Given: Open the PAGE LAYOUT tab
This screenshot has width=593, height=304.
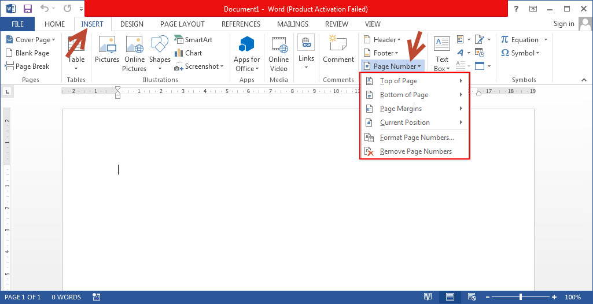Looking at the screenshot, I should tap(182, 24).
